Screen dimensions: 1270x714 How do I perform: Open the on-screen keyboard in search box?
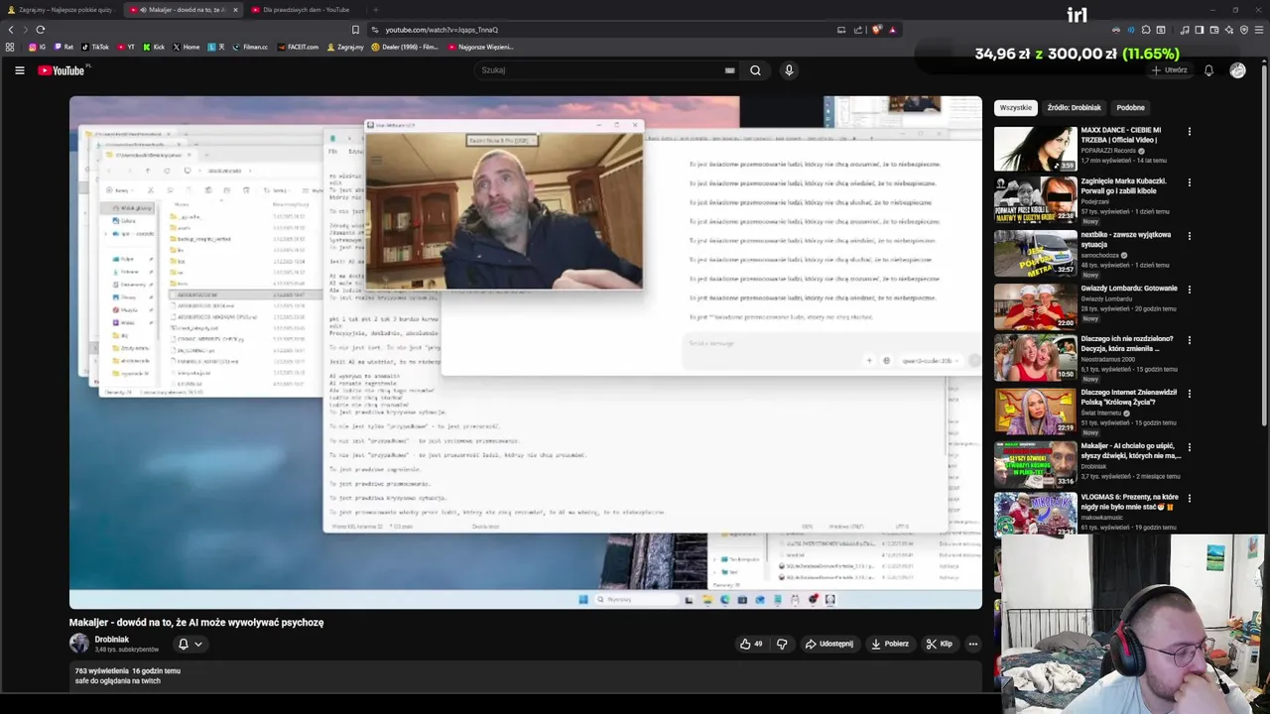[x=729, y=70]
